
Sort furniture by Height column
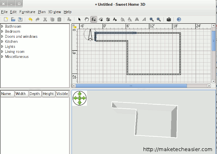click(x=49, y=94)
